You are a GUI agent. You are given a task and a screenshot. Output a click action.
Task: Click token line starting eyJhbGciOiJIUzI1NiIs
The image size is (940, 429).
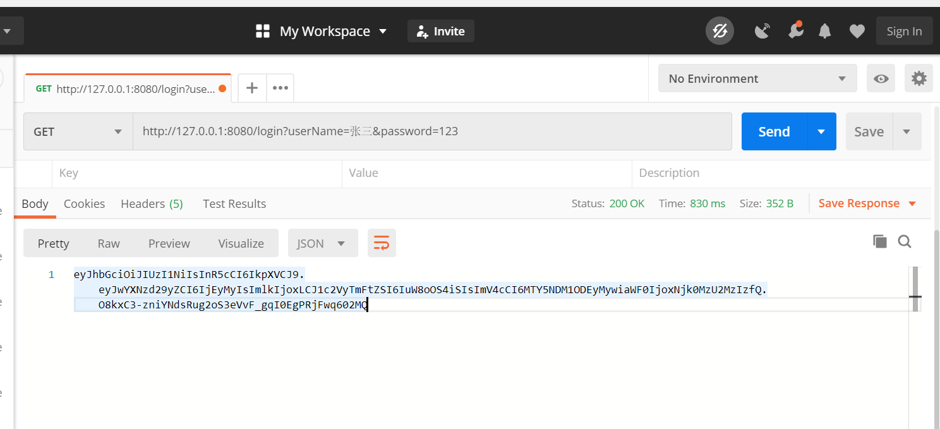tap(189, 274)
